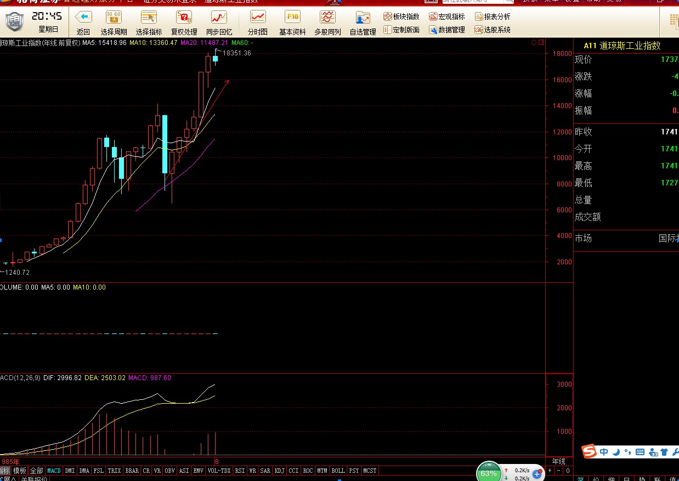Choose the BOLL indicator tab
The image size is (679, 481).
[338, 471]
